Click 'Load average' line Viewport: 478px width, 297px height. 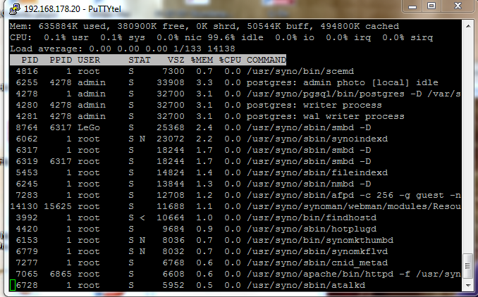tap(123, 49)
